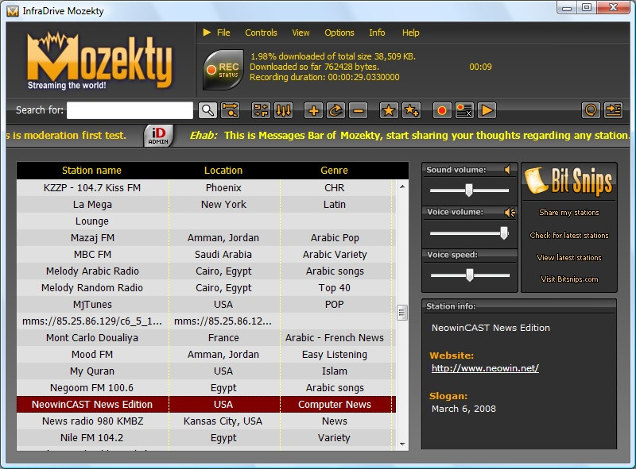Click the station list scrollbar thumb
This screenshot has width=636, height=469.
[402, 312]
